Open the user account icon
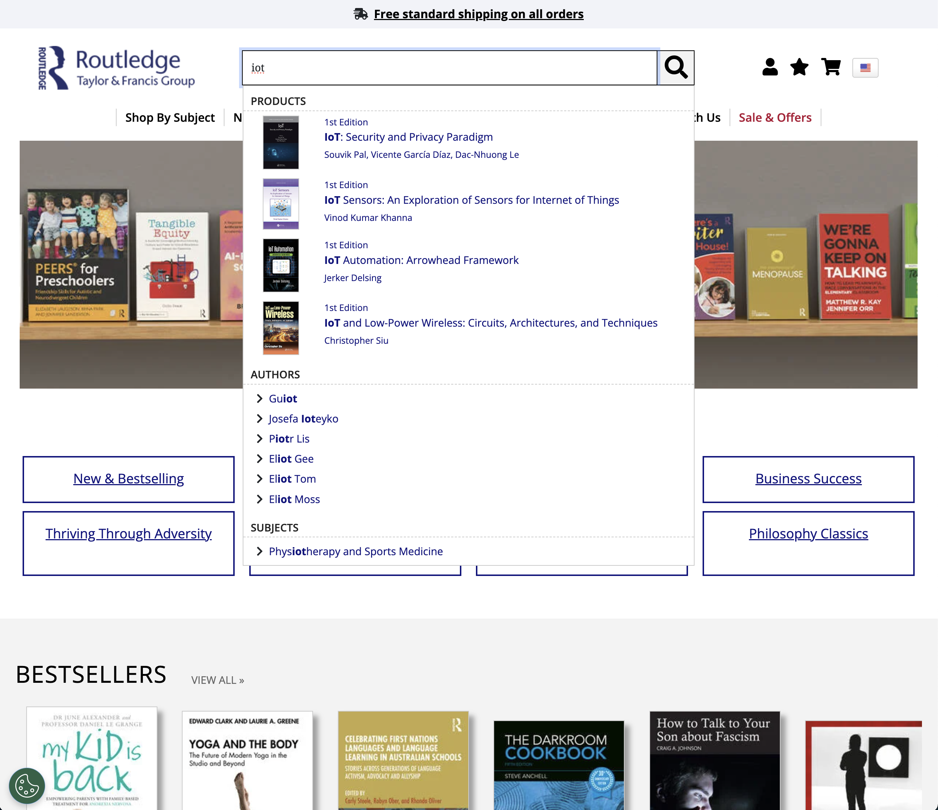 point(770,67)
